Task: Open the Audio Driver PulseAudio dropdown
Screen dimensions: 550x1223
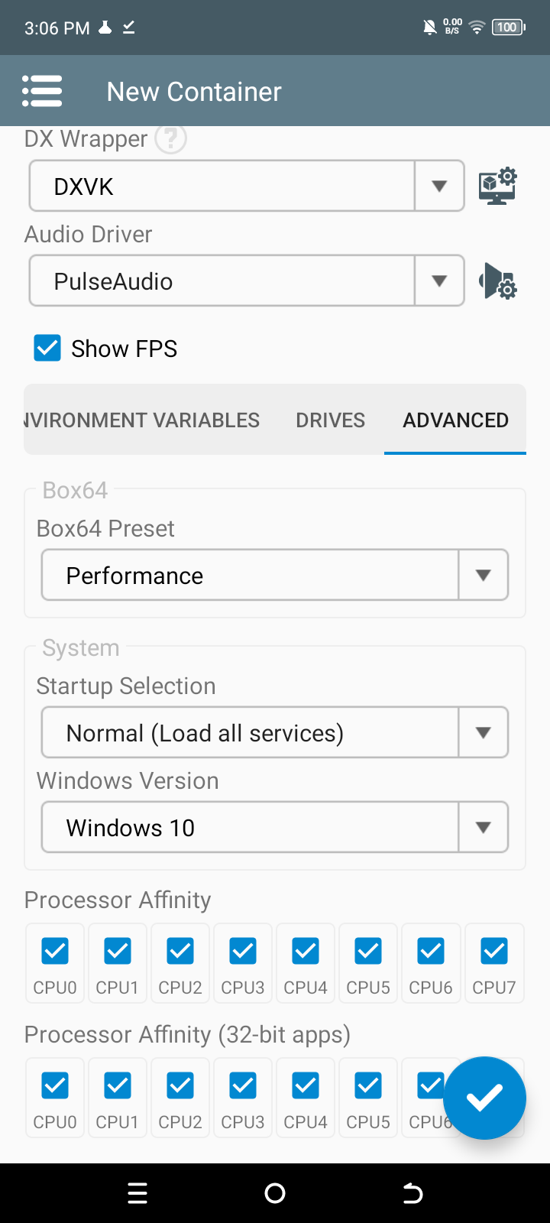Action: tap(247, 281)
